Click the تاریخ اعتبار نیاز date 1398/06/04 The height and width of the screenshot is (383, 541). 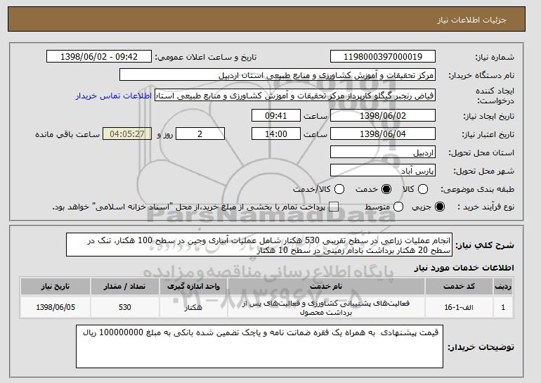coord(383,134)
